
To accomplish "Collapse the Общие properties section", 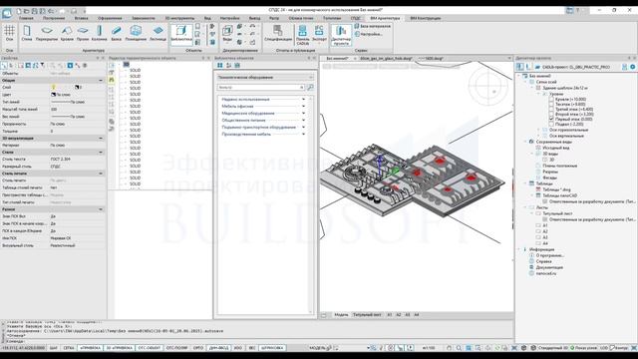I will coord(101,80).
